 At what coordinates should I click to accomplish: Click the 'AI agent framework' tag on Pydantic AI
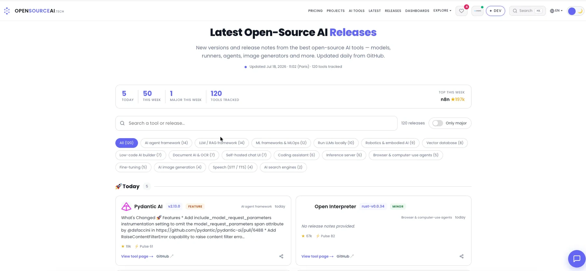click(256, 206)
